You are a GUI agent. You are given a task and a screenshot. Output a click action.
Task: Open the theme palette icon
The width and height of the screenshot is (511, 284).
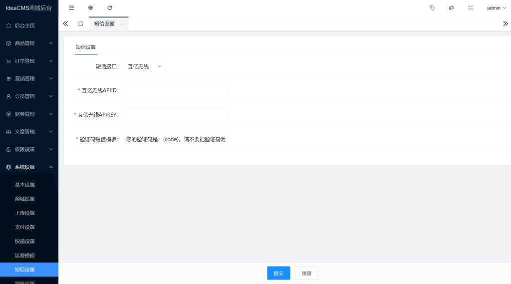pos(451,8)
